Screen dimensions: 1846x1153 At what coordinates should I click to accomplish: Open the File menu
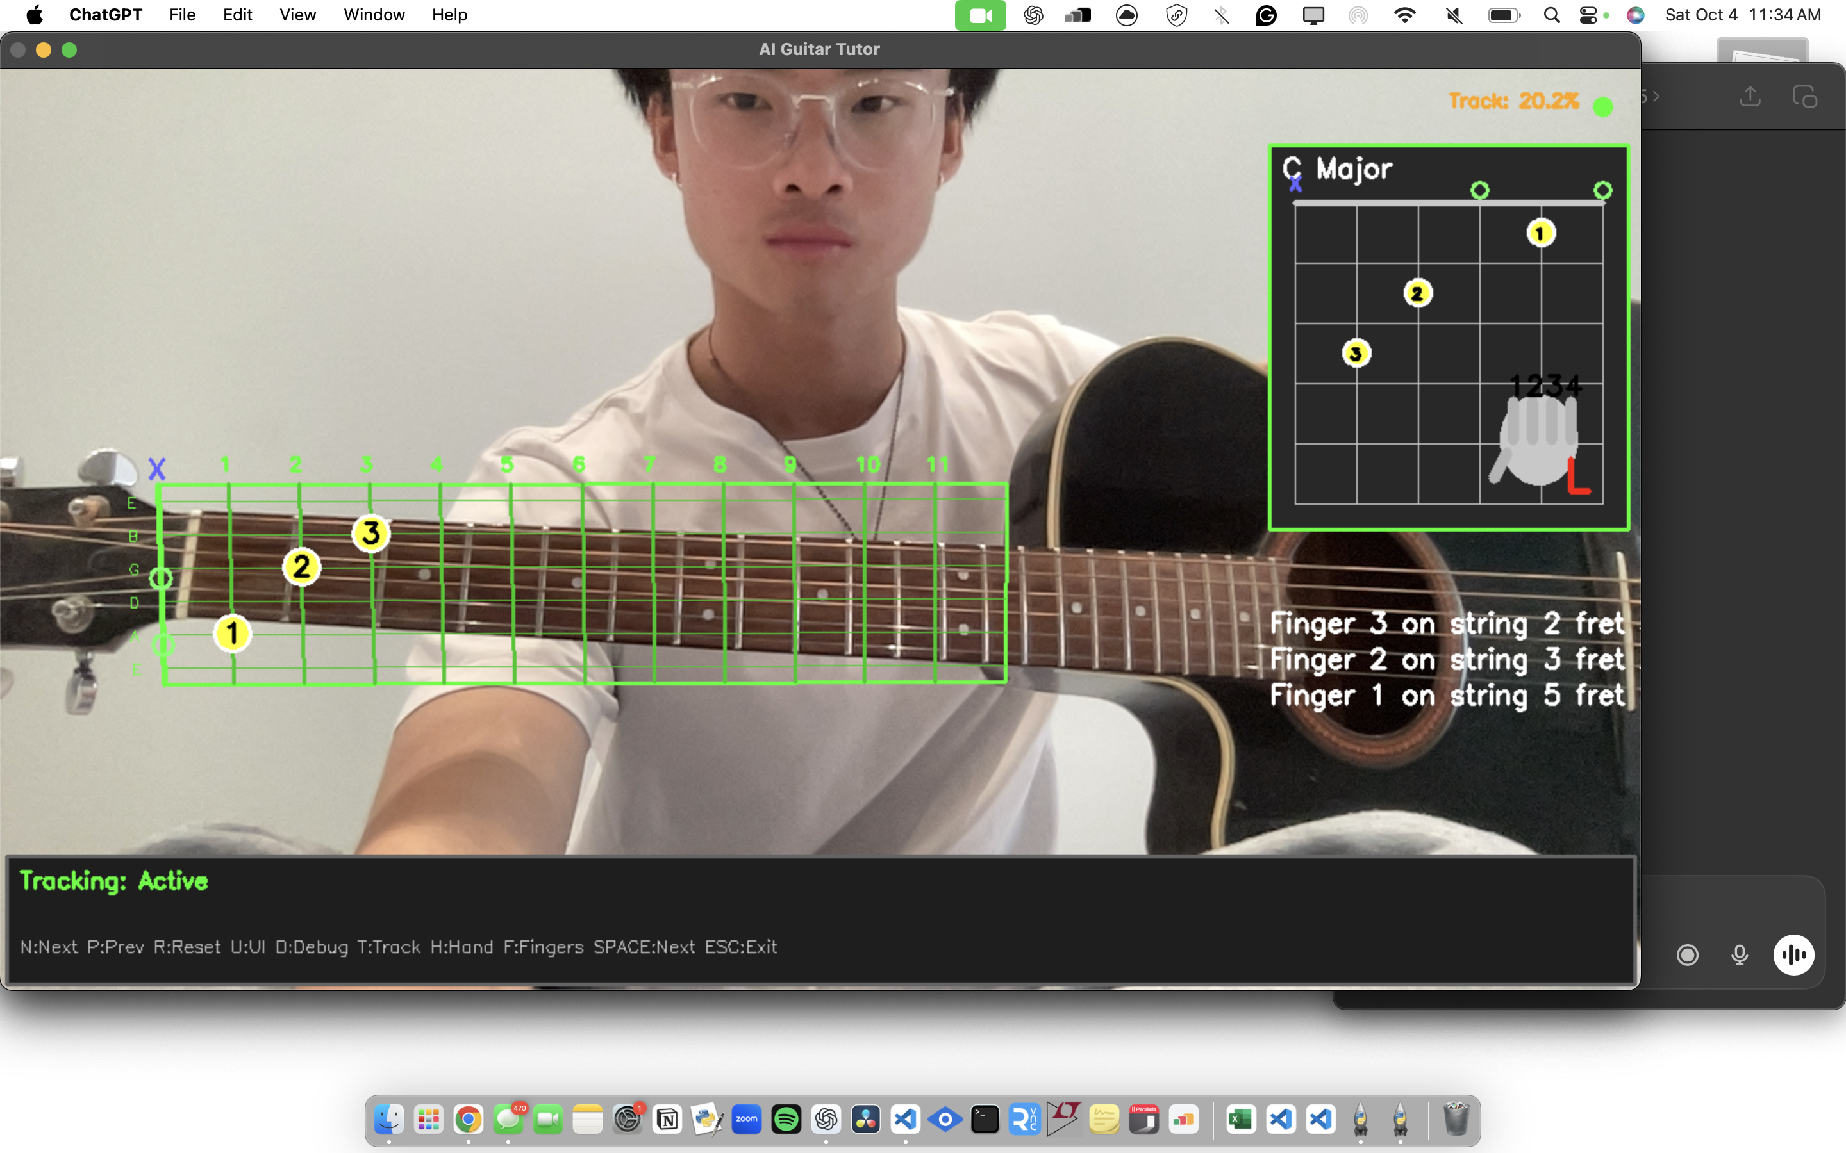point(182,15)
